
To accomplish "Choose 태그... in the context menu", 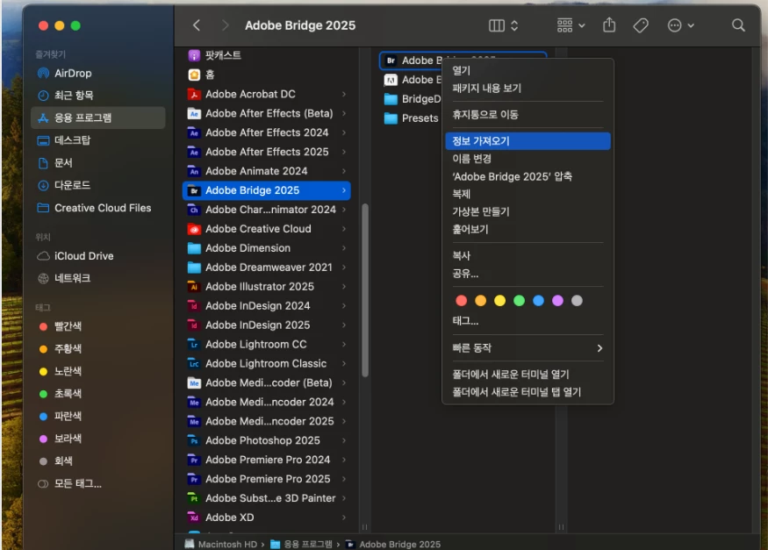I will click(x=528, y=321).
